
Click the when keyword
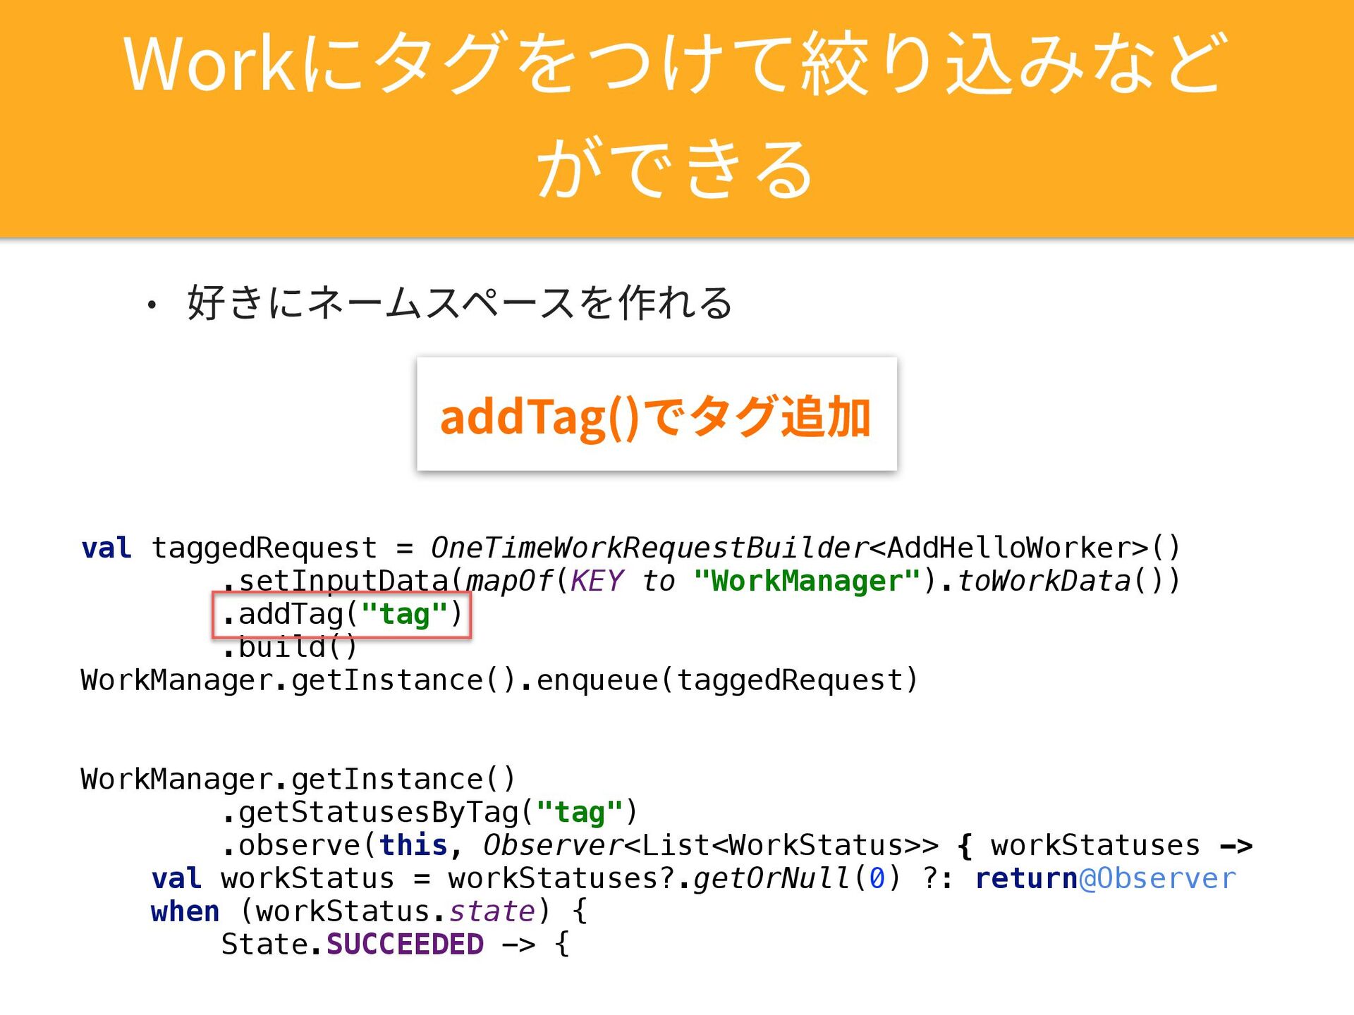(185, 912)
